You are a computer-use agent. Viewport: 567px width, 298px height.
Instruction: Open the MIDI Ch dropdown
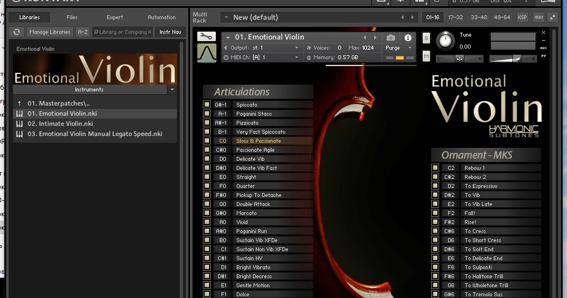click(297, 57)
